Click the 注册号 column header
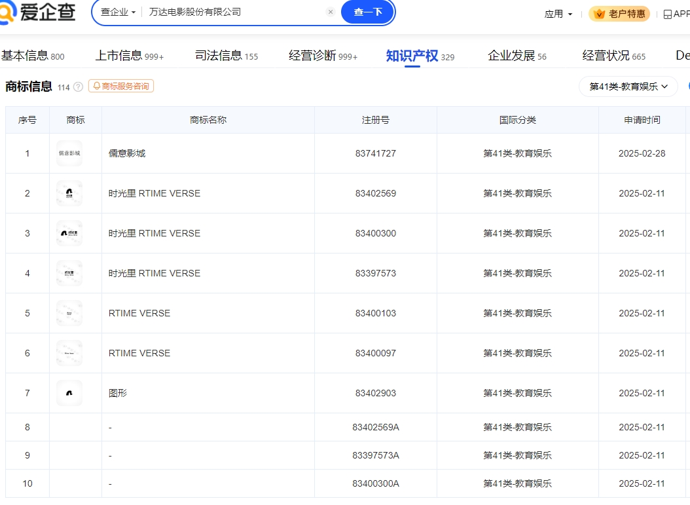 pos(375,120)
